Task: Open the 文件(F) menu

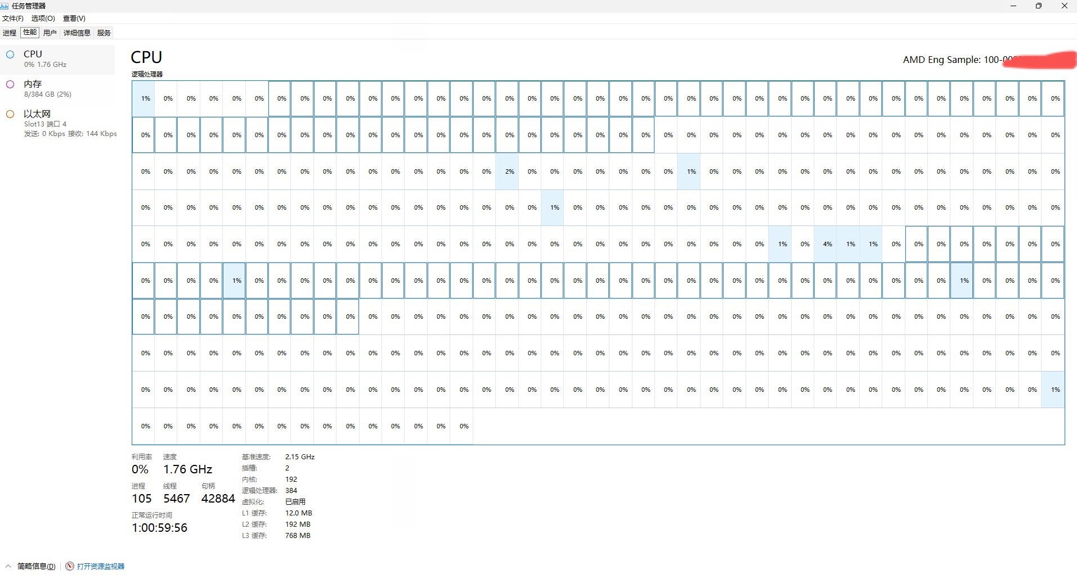Action: (13, 19)
